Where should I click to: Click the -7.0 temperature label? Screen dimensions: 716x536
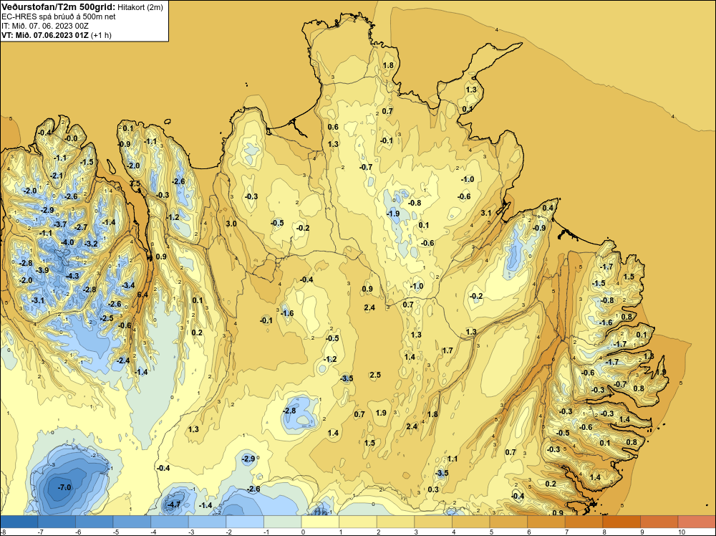[x=64, y=487]
